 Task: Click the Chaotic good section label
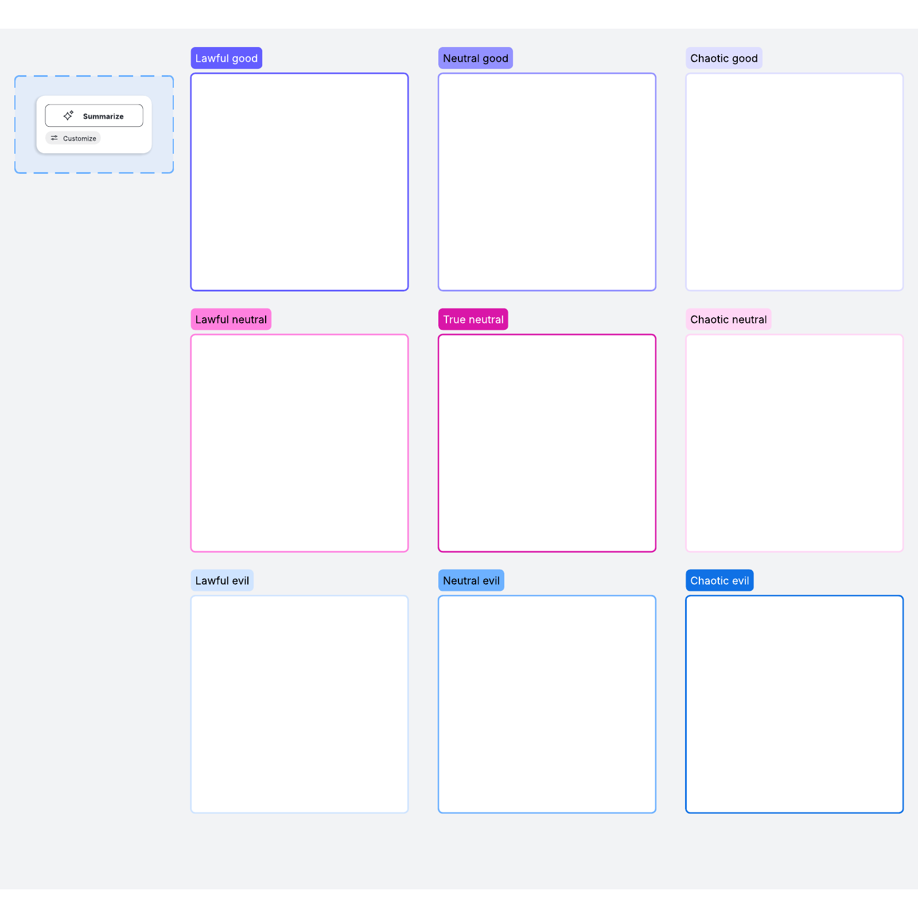click(x=723, y=58)
